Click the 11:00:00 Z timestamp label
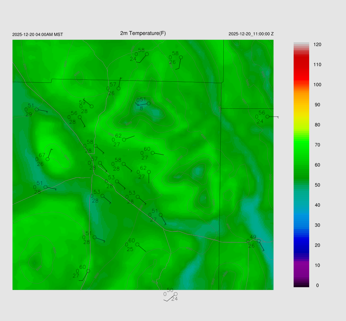The width and height of the screenshot is (346, 321). [x=251, y=34]
